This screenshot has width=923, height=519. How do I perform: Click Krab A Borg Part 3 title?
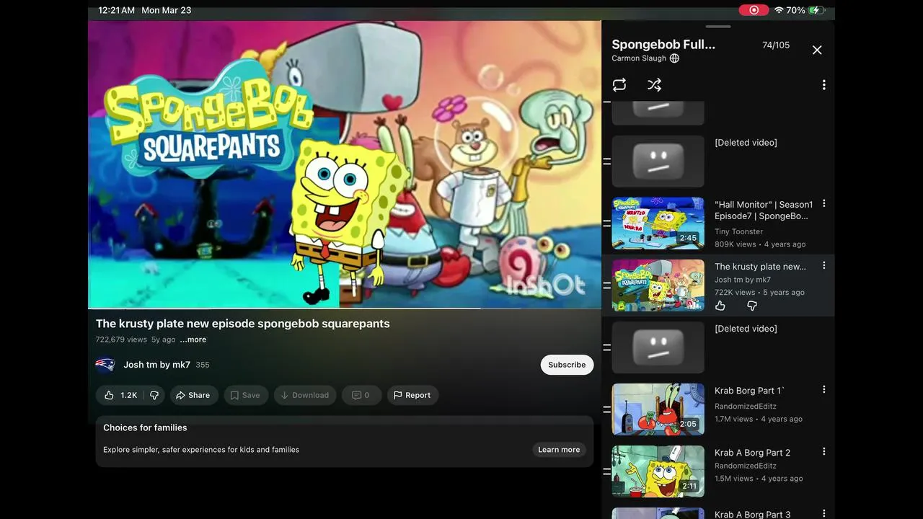pyautogui.click(x=752, y=514)
